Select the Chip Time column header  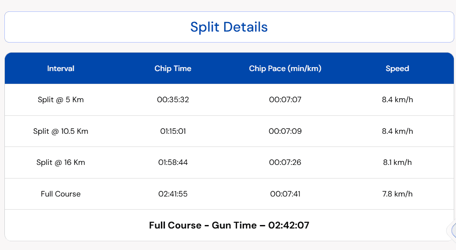coord(173,68)
